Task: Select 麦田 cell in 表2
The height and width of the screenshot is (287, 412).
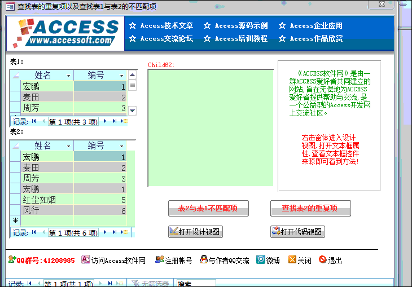Action: pos(47,167)
